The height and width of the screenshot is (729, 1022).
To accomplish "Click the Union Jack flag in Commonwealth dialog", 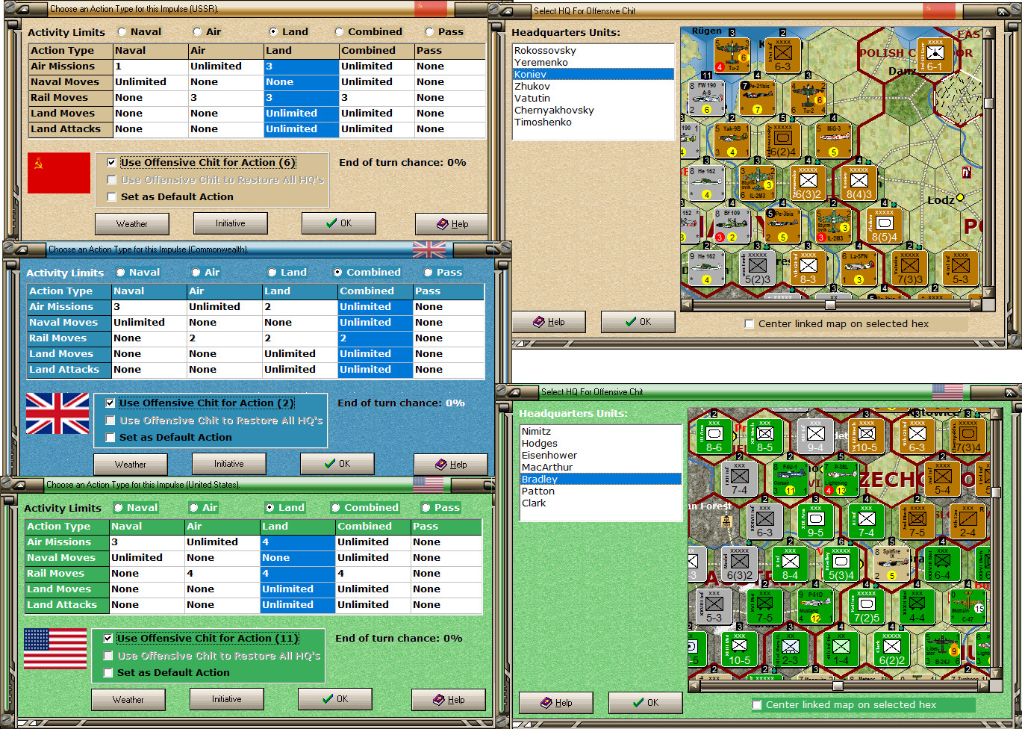I will pyautogui.click(x=57, y=414).
